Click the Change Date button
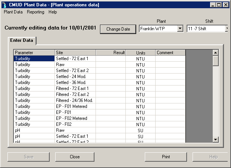This screenshot has width=231, height=168. point(118,29)
